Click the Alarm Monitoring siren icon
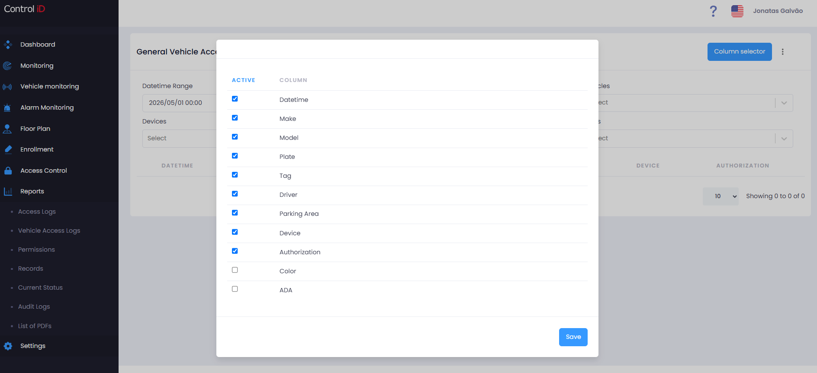Image resolution: width=817 pixels, height=373 pixels. pyautogui.click(x=7, y=108)
